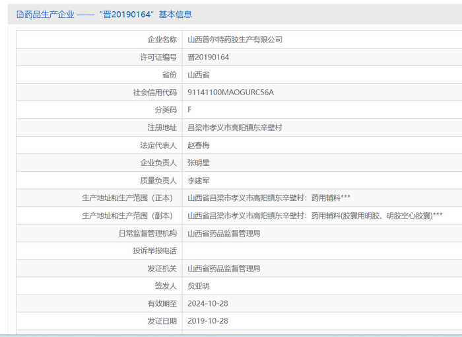Select issue date 2019-10-28

208,321
